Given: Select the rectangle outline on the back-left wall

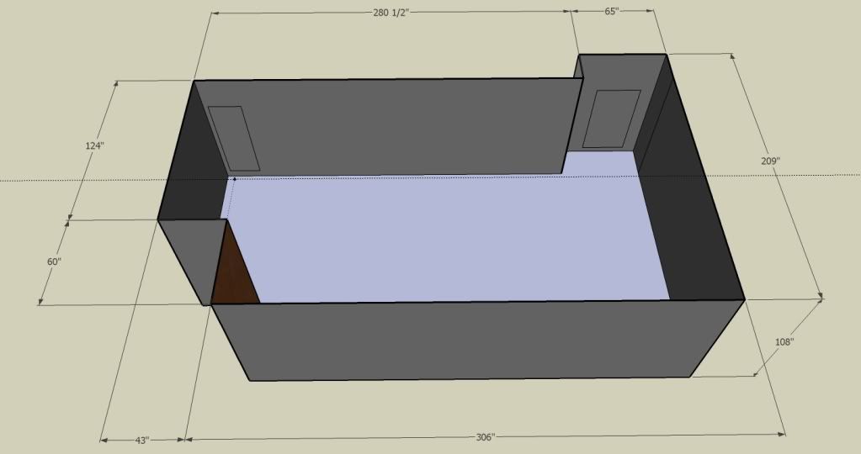Looking at the screenshot, I should coord(234,138).
